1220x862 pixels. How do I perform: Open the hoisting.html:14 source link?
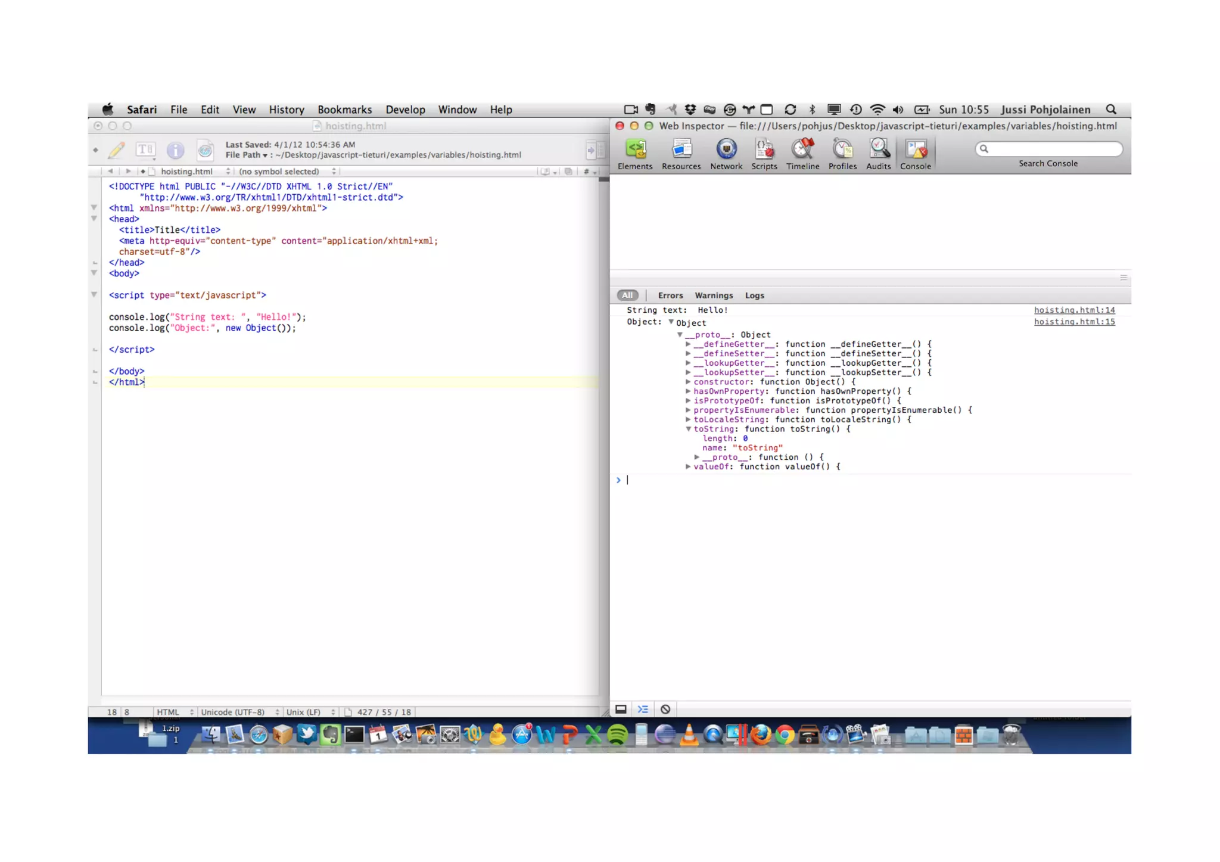(x=1074, y=310)
